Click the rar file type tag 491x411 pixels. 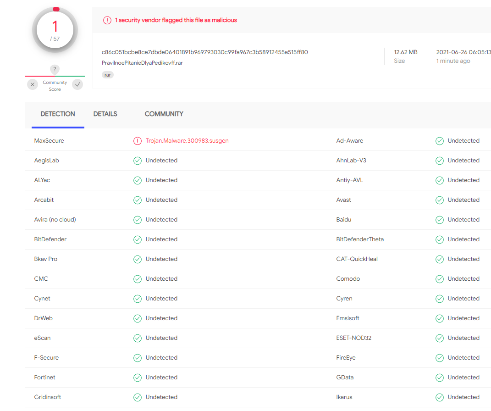pos(107,75)
